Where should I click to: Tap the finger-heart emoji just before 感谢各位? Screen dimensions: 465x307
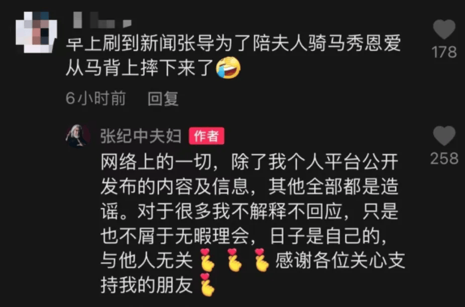[261, 260]
